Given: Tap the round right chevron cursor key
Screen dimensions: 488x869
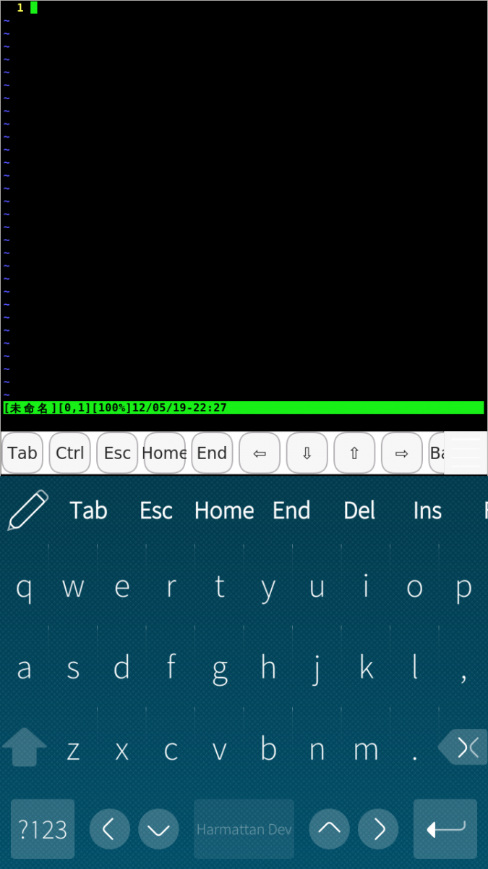Looking at the screenshot, I should [378, 829].
